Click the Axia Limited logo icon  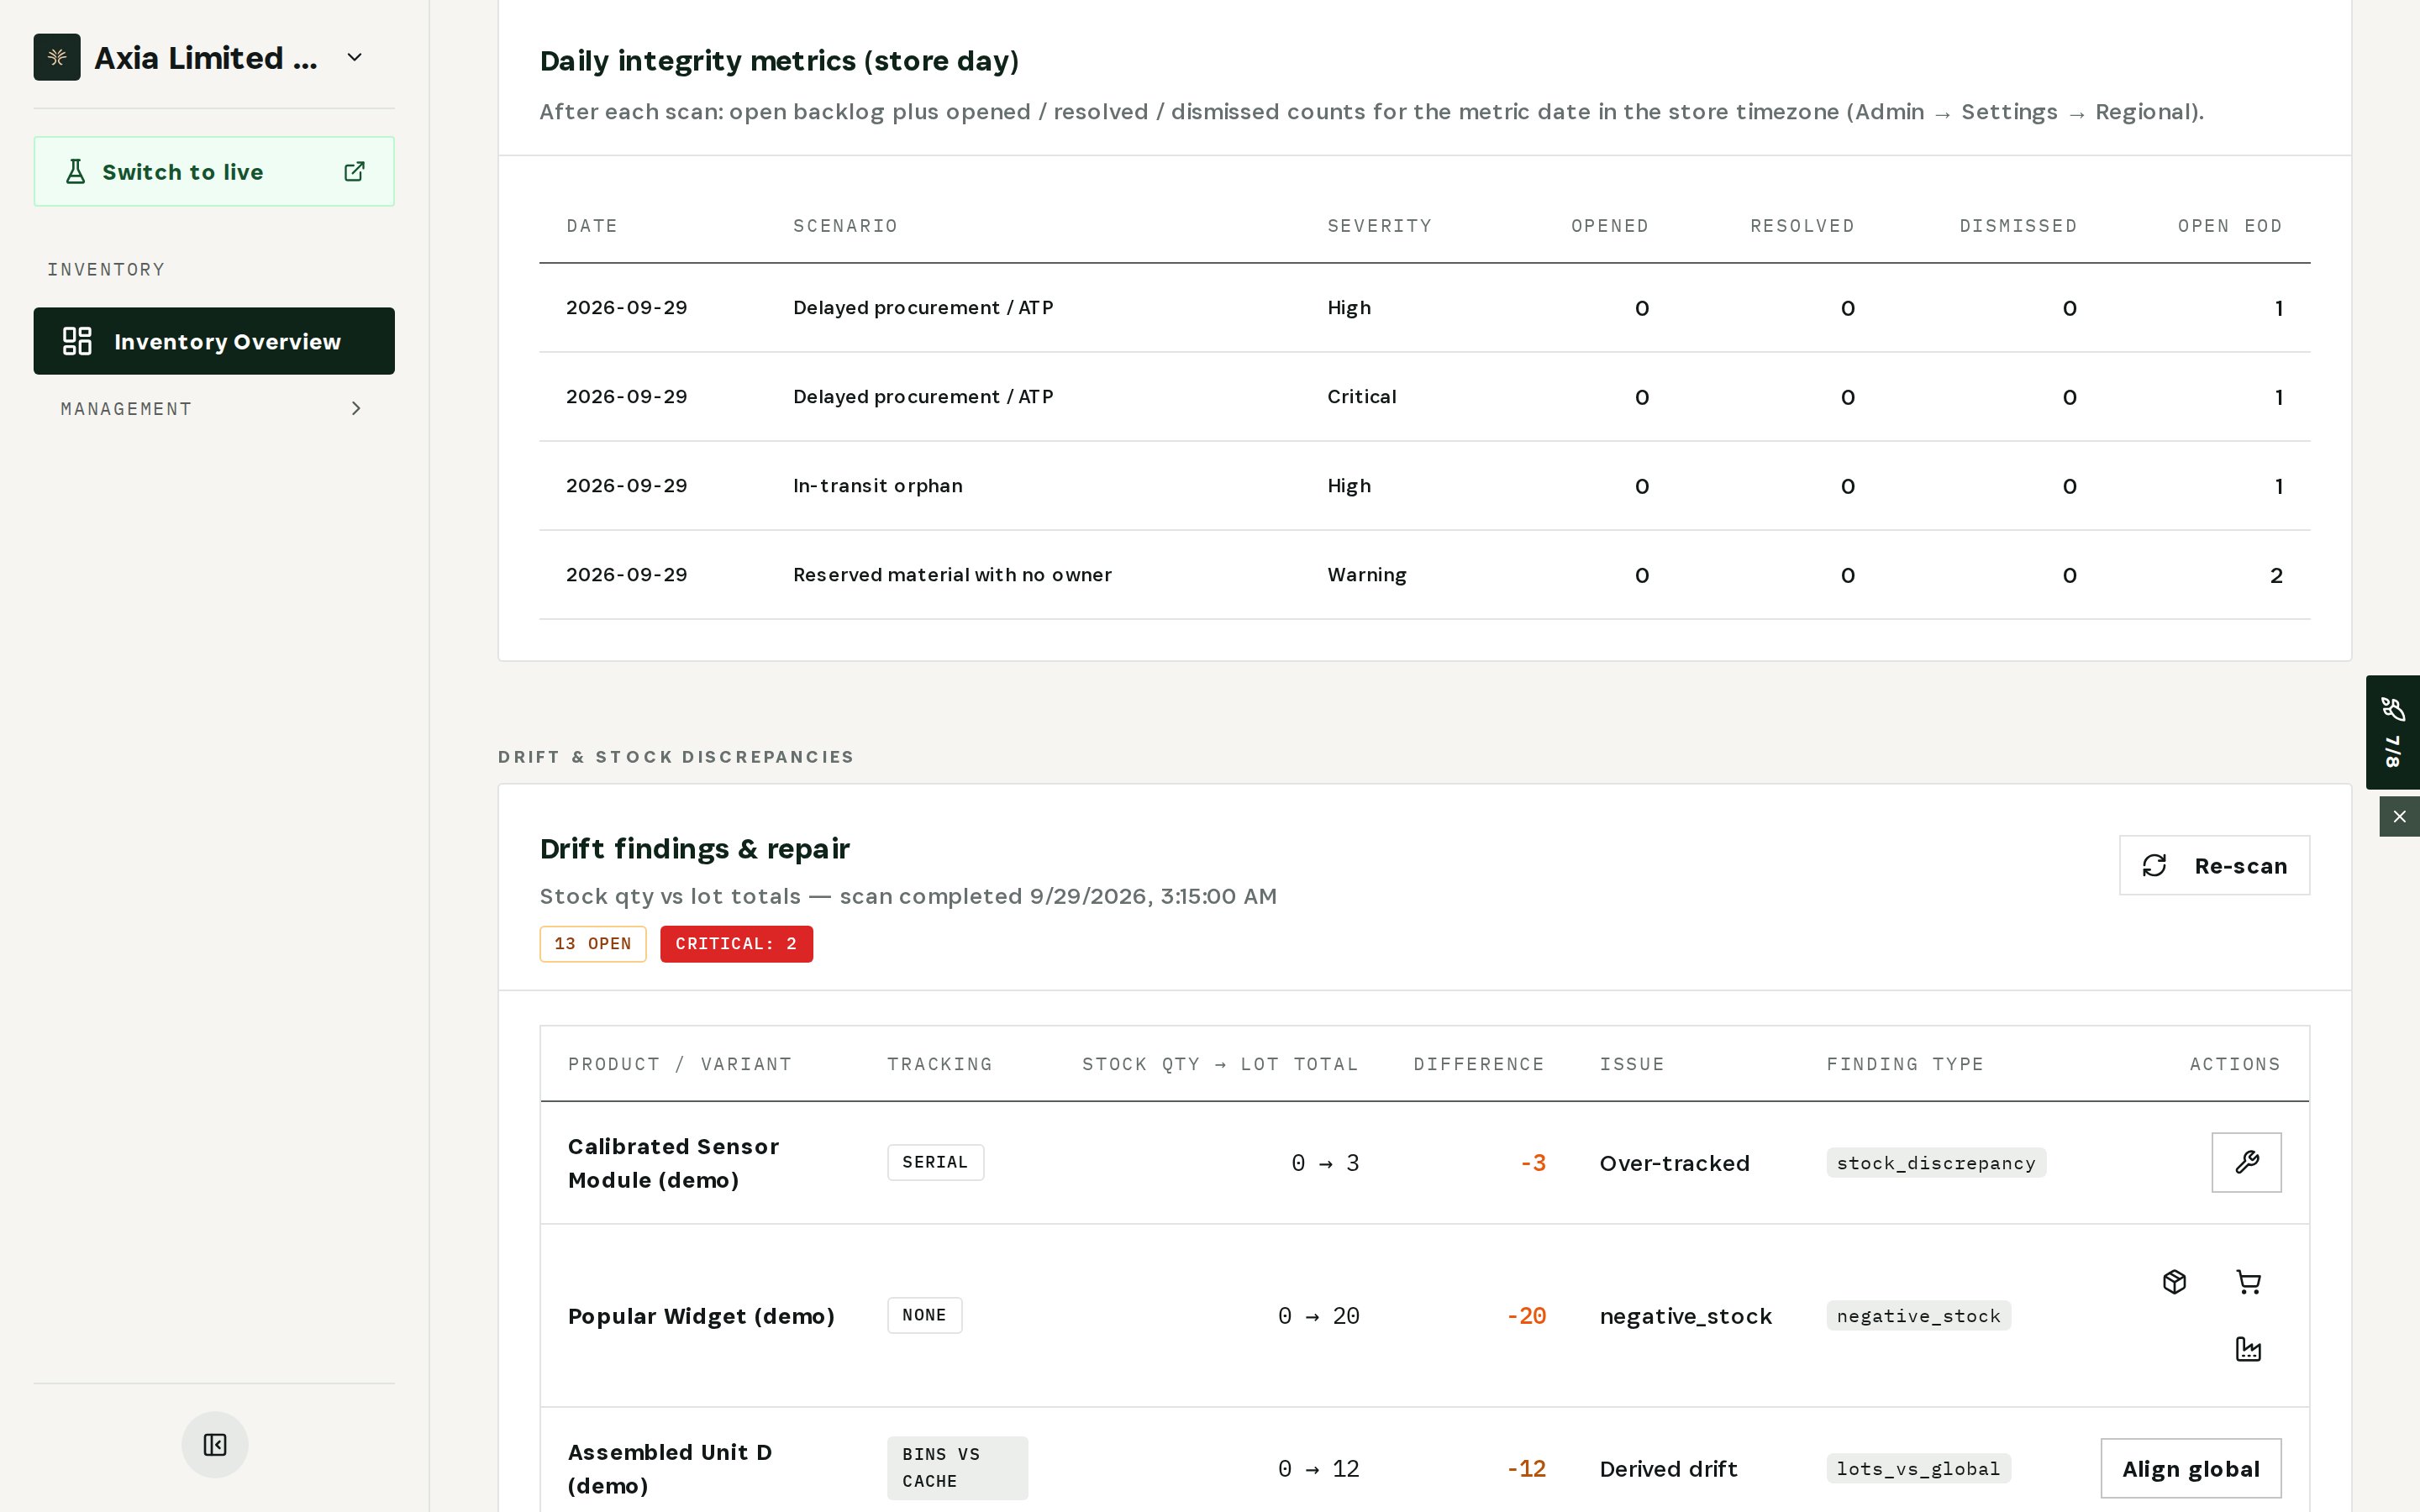click(x=57, y=57)
